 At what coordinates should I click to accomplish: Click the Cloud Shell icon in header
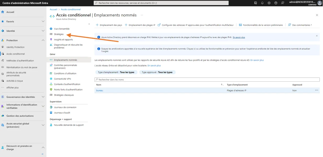click(x=255, y=3)
